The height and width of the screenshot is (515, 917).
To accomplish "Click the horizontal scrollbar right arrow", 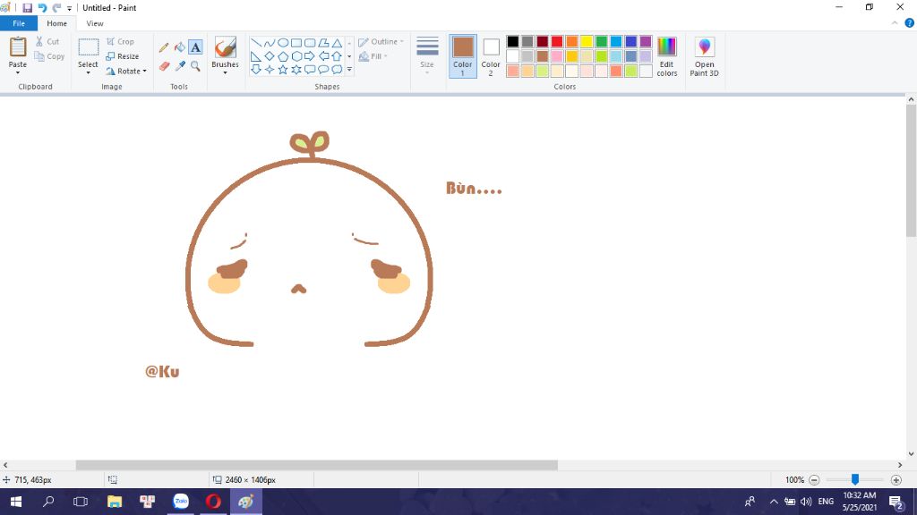I will (x=899, y=465).
